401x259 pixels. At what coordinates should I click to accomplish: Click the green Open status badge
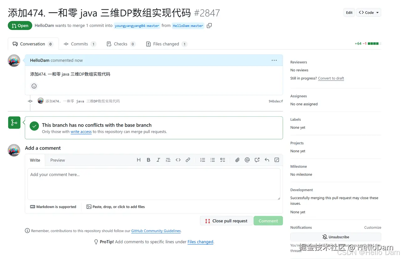(x=20, y=26)
